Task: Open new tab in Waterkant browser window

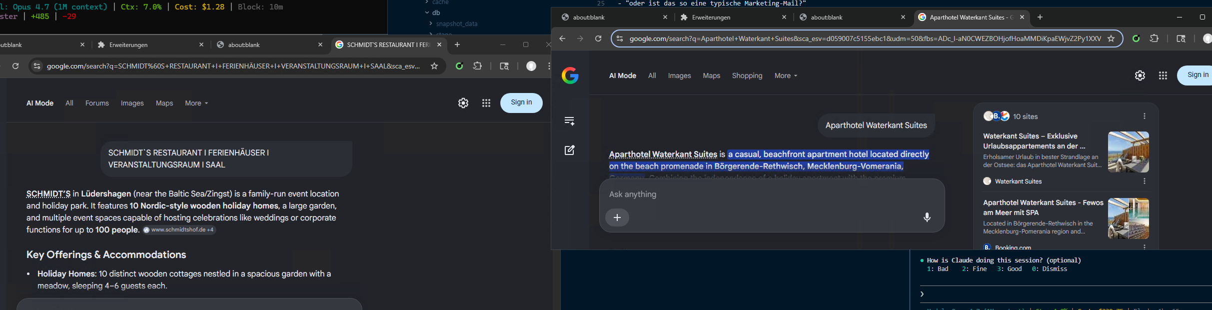Action: (1040, 17)
